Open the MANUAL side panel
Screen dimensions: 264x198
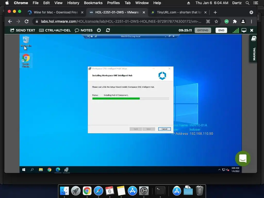coord(254,49)
